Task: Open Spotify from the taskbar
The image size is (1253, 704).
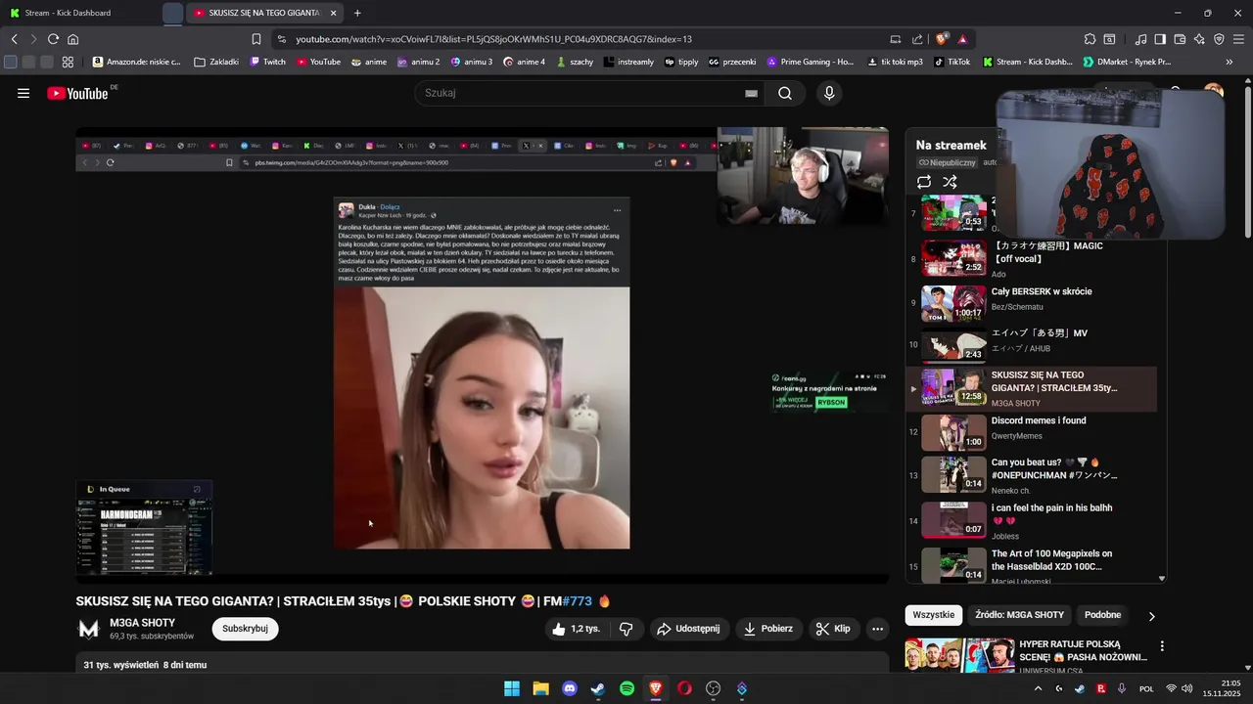Action: click(626, 688)
